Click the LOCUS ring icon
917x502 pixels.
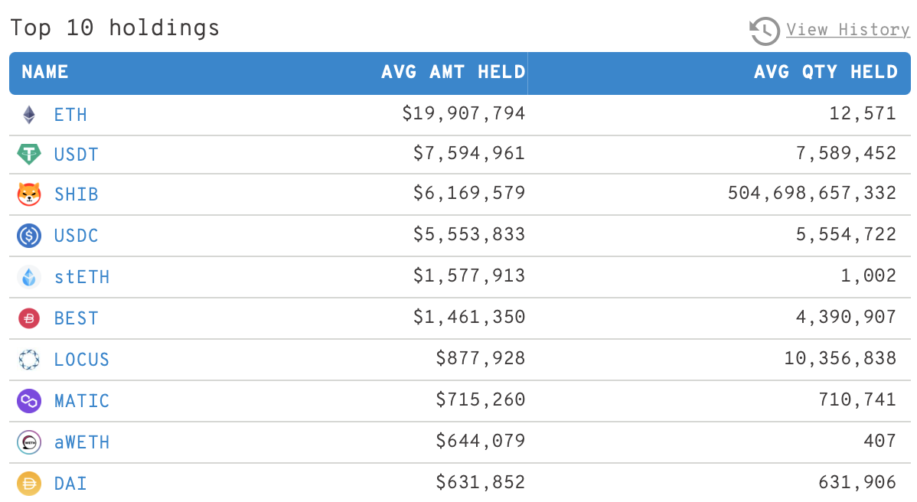[28, 360]
